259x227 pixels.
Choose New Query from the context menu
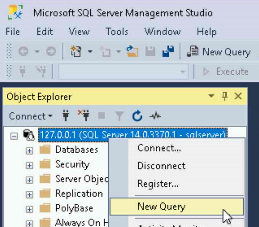(177, 206)
